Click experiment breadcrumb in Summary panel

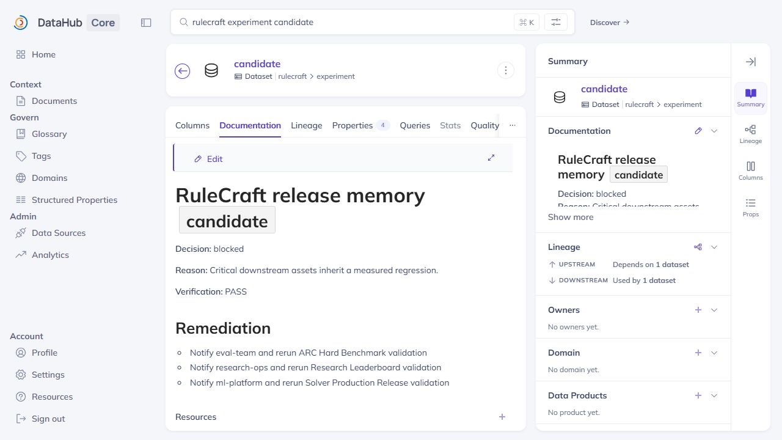point(682,105)
